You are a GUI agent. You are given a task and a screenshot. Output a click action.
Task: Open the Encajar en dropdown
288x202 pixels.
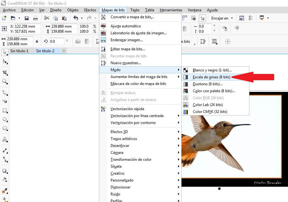[222, 18]
